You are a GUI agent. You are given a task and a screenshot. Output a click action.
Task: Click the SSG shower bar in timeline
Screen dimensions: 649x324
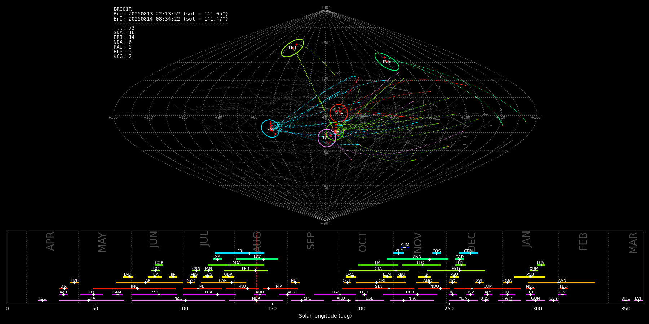point(154,294)
